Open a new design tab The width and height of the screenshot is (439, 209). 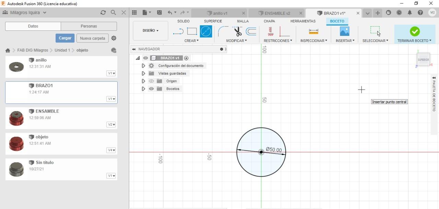378,13
